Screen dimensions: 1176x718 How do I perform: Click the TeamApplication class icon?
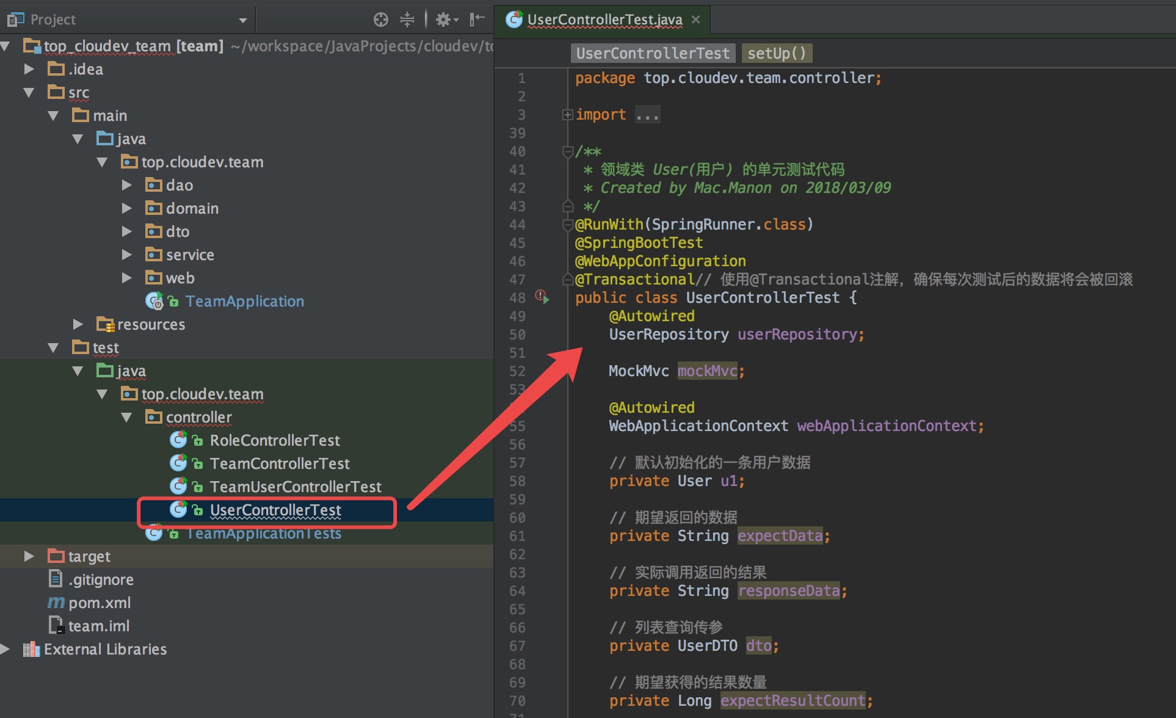click(x=154, y=301)
